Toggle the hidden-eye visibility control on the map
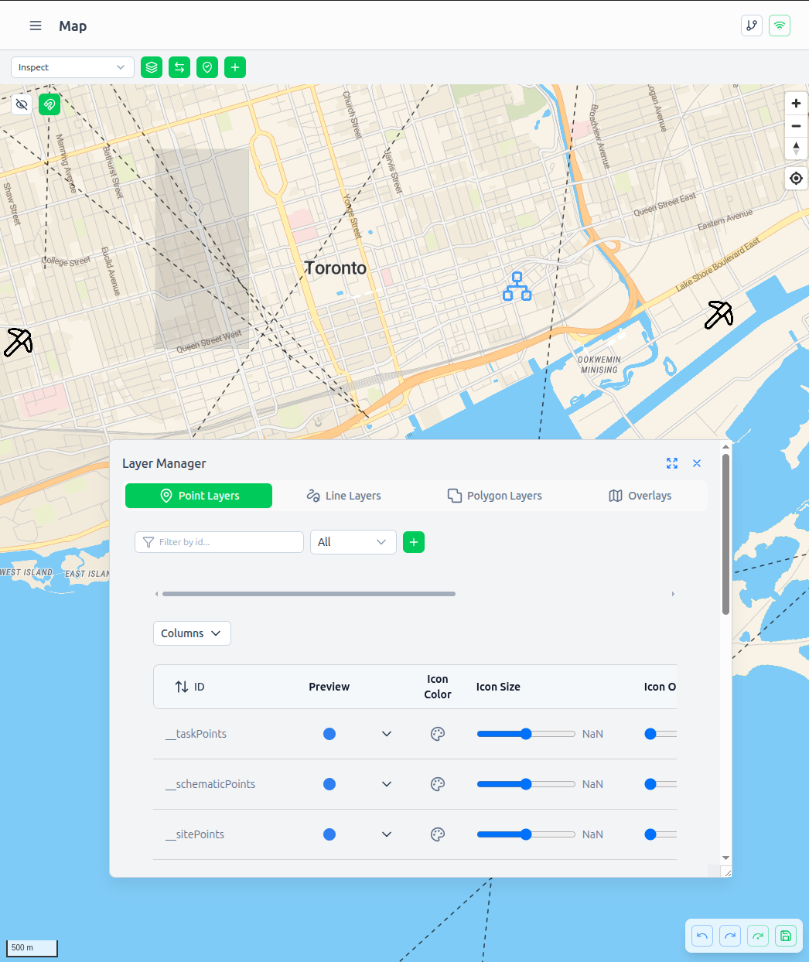The height and width of the screenshot is (962, 809). point(22,104)
